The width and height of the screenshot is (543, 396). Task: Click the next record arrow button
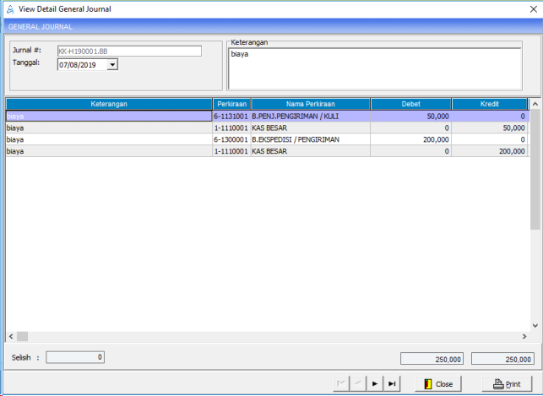(x=375, y=383)
